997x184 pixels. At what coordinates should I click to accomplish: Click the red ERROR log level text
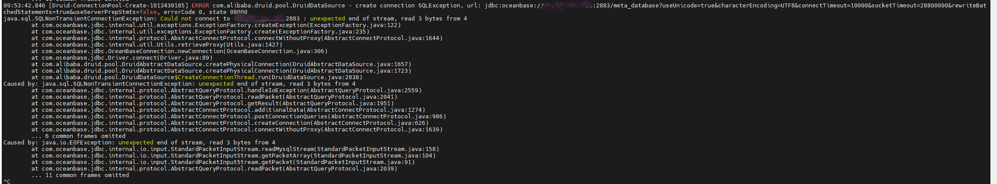pyautogui.click(x=200, y=6)
